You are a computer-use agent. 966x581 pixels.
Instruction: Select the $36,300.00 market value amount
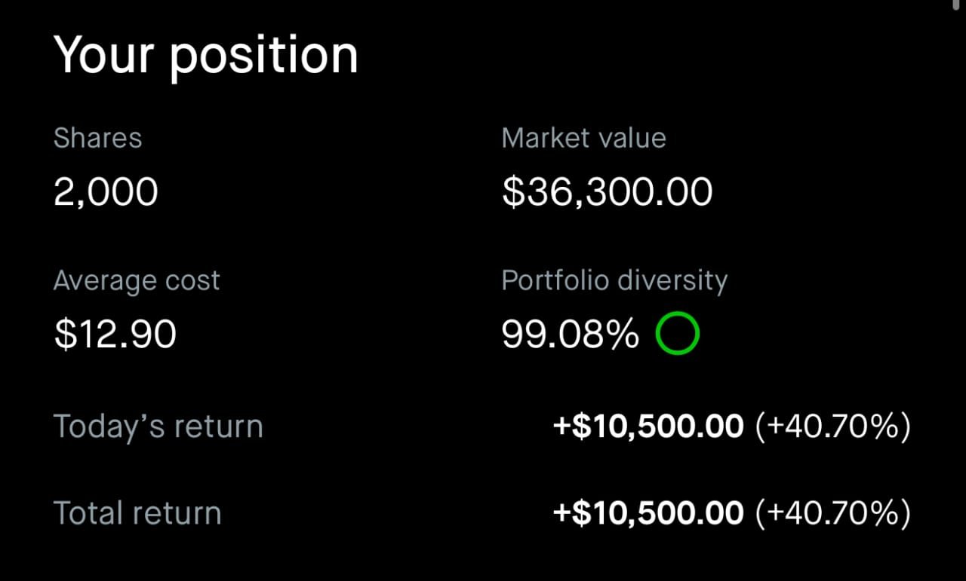[x=607, y=191]
